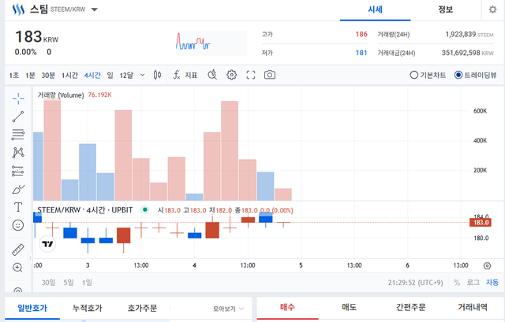Open the chart search zoom tool

[x=212, y=75]
